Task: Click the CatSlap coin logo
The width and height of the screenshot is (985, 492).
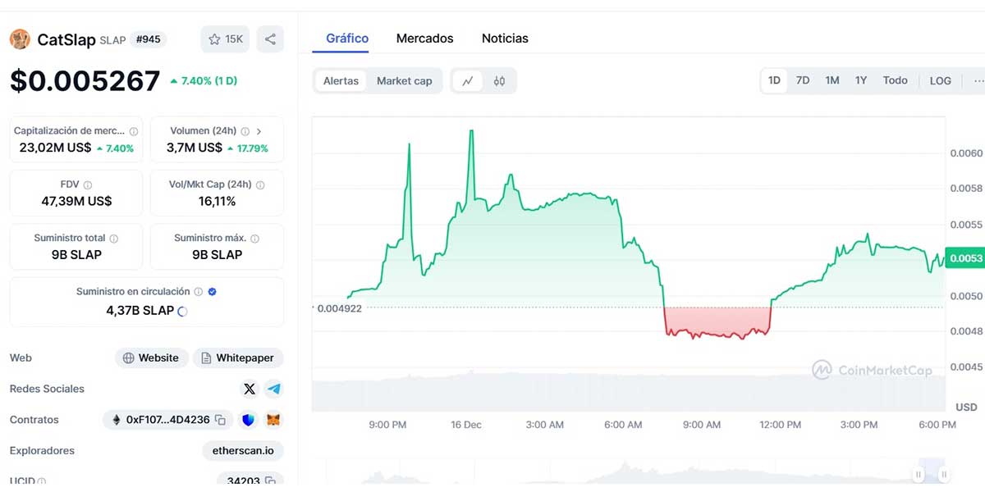Action: coord(20,39)
